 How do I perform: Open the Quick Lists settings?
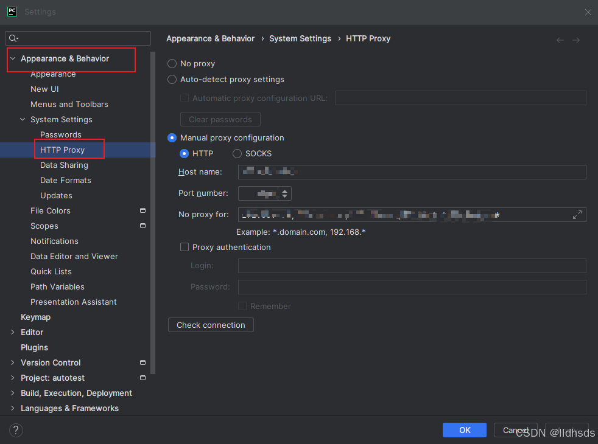[x=51, y=271]
